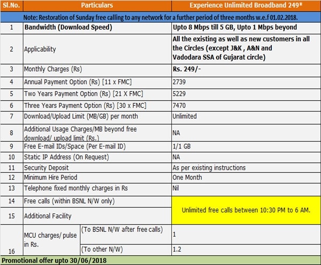Image resolution: width=321 pixels, height=265 pixels.
Task: Select 'Three Years Payment Option' cell
Action: (x=97, y=106)
